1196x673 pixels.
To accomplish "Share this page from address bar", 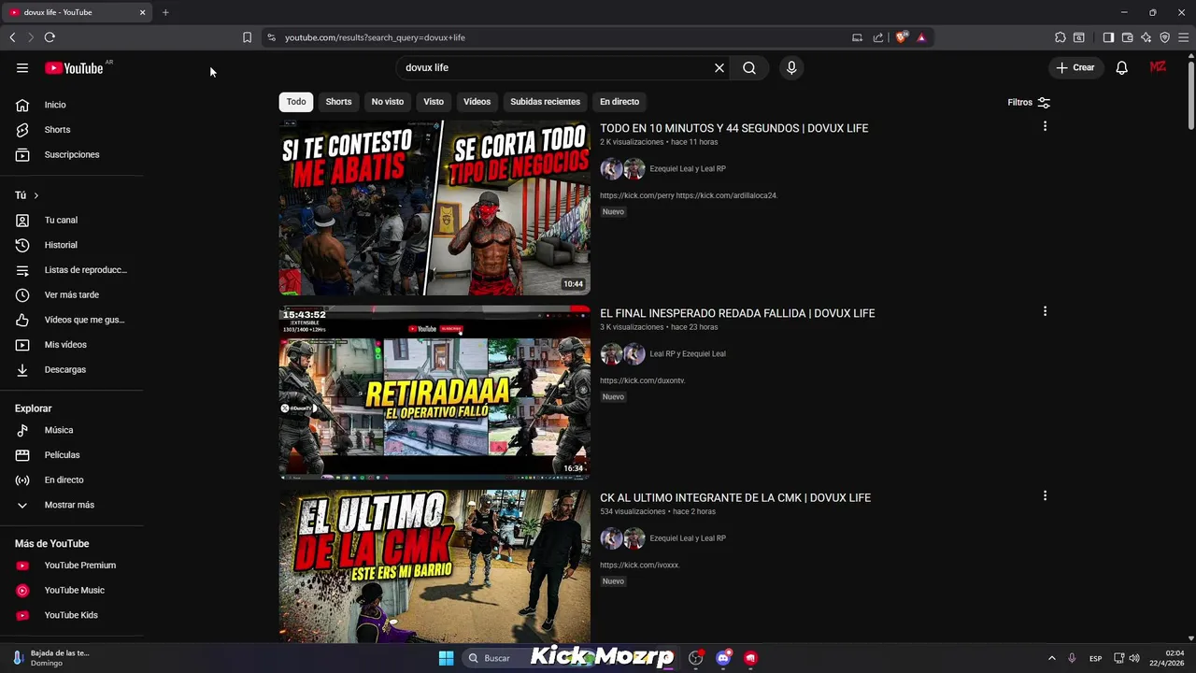I will coord(878,37).
